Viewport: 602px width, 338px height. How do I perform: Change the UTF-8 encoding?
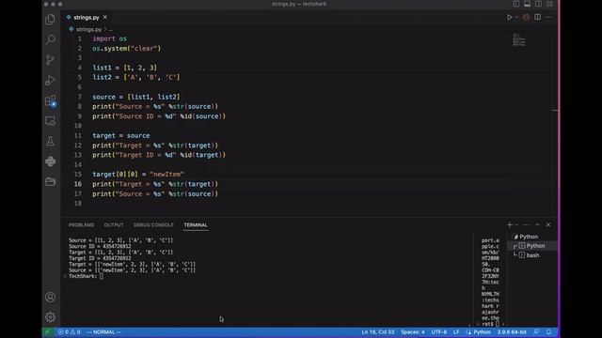439,332
